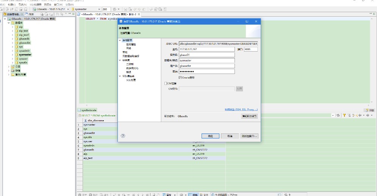Click the test connection button
The height and width of the screenshot is (196, 377).
click(x=249, y=136)
